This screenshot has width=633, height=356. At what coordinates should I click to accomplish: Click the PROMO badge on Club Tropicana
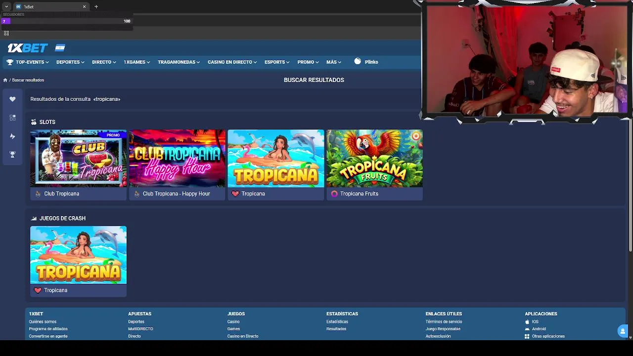(113, 135)
